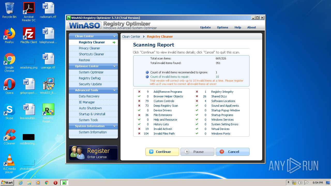This screenshot has width=331, height=186.
Task: Collapse the Advanced Tools section
Action: tap(114, 90)
